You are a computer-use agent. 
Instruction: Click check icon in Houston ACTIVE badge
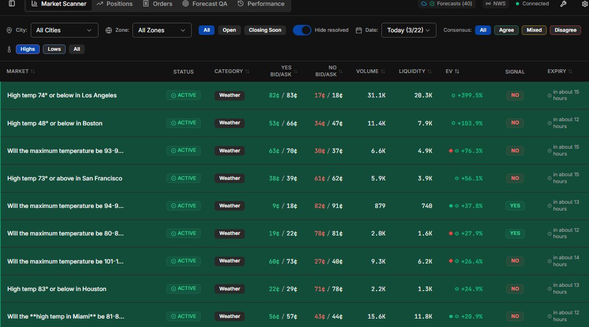[174, 289]
